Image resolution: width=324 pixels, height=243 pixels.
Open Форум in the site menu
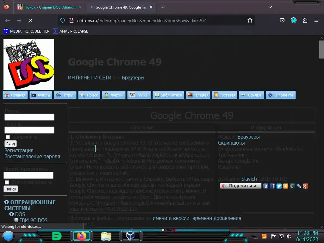click(x=114, y=95)
